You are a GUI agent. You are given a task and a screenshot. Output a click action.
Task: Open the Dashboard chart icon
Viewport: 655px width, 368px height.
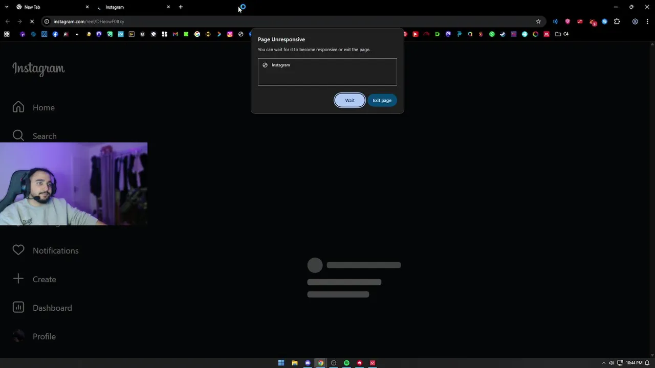[x=18, y=308]
